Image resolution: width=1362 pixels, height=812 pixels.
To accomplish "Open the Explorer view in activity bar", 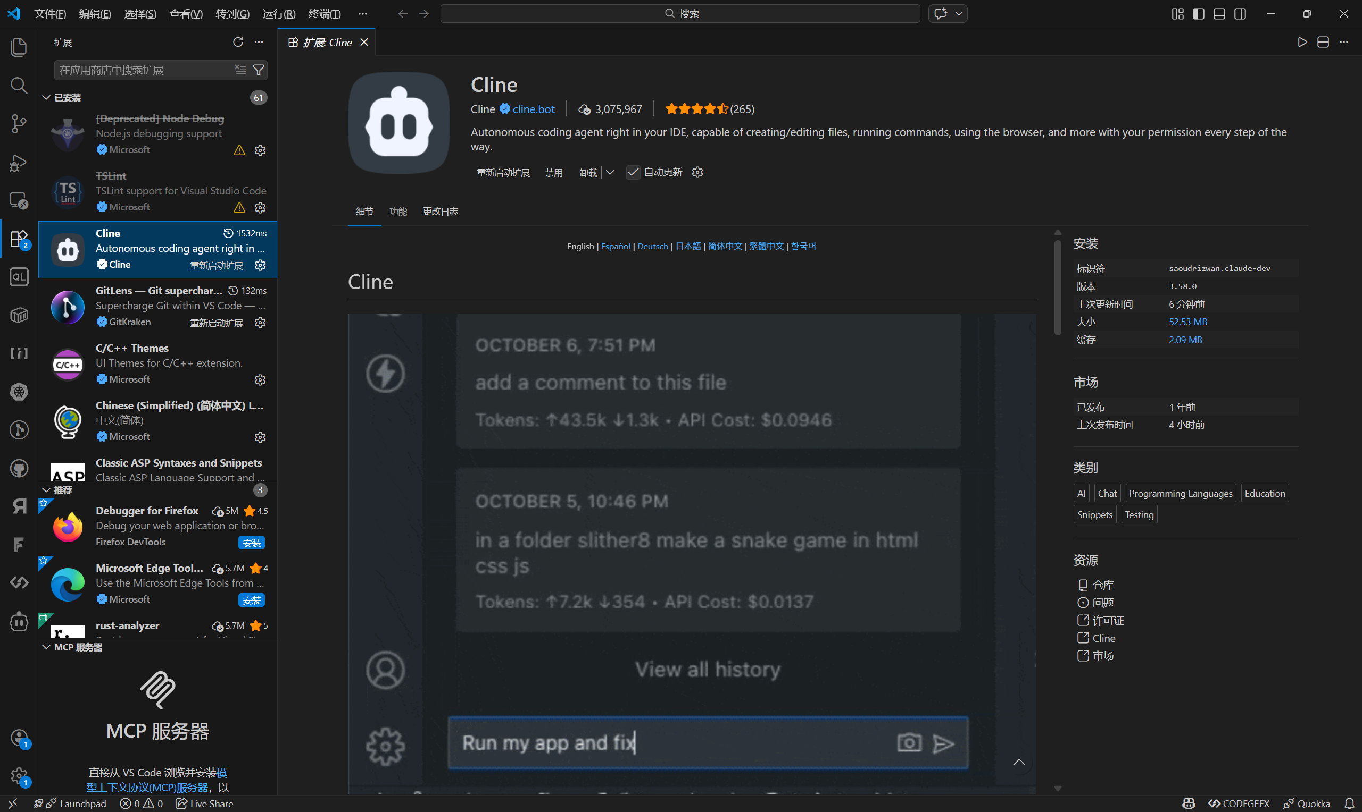I will click(19, 47).
